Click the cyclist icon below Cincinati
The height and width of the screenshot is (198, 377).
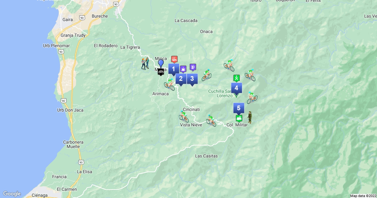(x=184, y=116)
